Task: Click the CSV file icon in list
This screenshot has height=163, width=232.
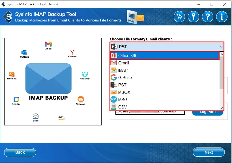Action: coord(114,107)
